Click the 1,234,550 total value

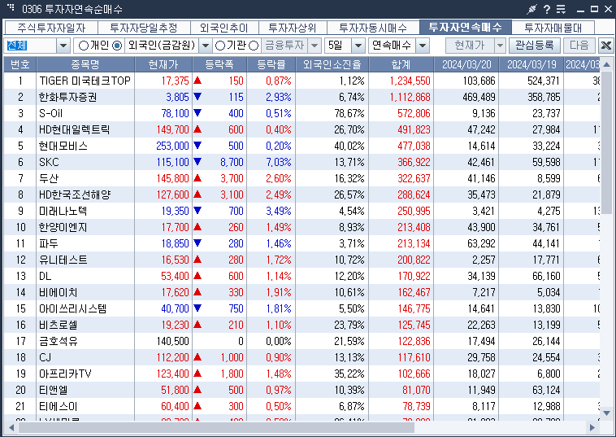coord(410,81)
